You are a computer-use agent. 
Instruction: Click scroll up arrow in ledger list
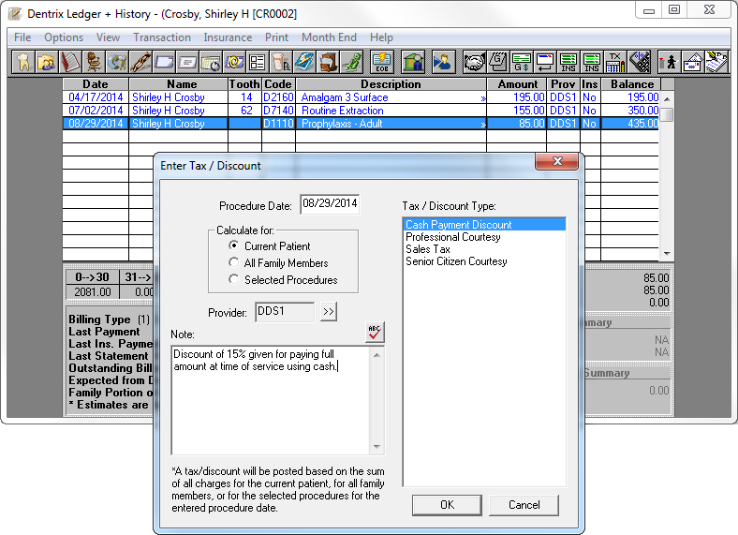(x=667, y=99)
